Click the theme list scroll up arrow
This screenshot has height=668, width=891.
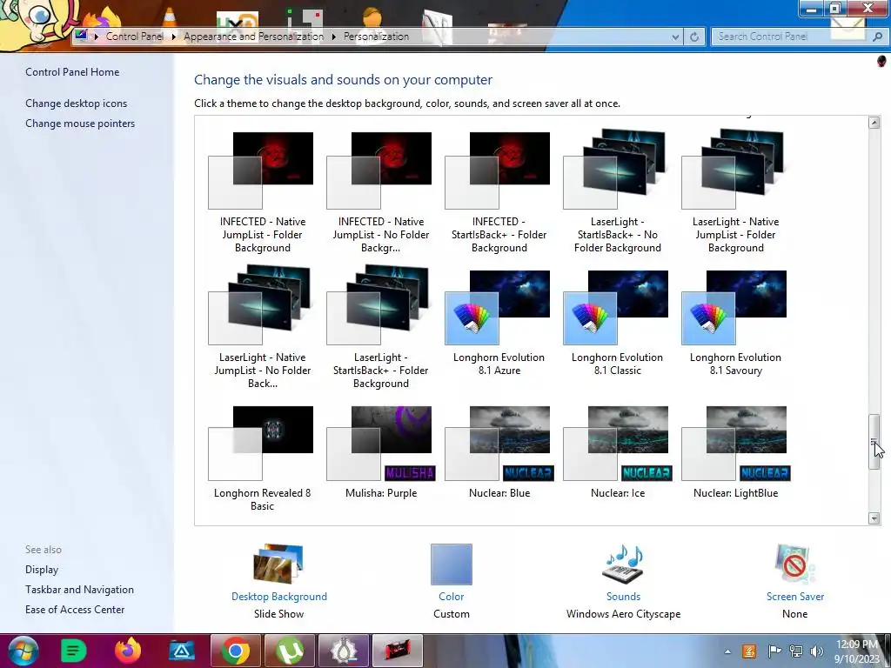click(874, 122)
